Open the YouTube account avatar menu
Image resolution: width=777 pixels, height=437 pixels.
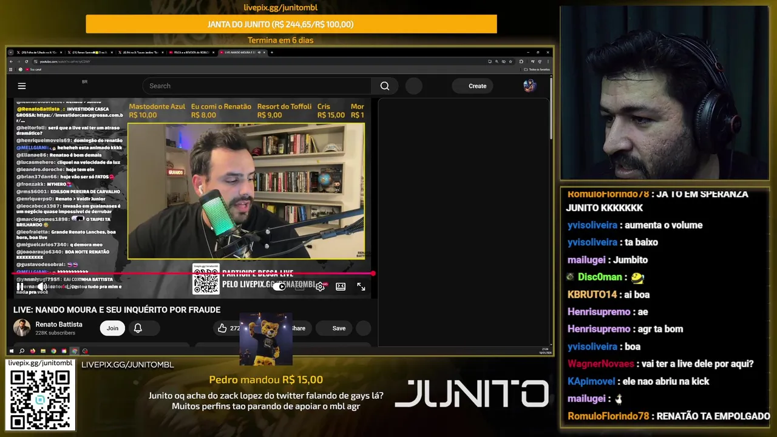[529, 86]
